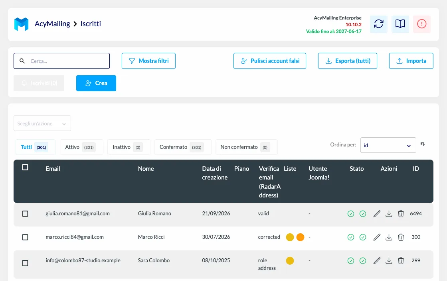Viewport: 447px width, 281px height.
Task: Toggle sort order icon beside Ordina per
Action: click(423, 144)
